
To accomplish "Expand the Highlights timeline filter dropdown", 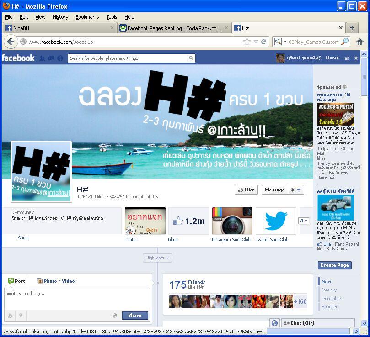I will pyautogui.click(x=157, y=258).
